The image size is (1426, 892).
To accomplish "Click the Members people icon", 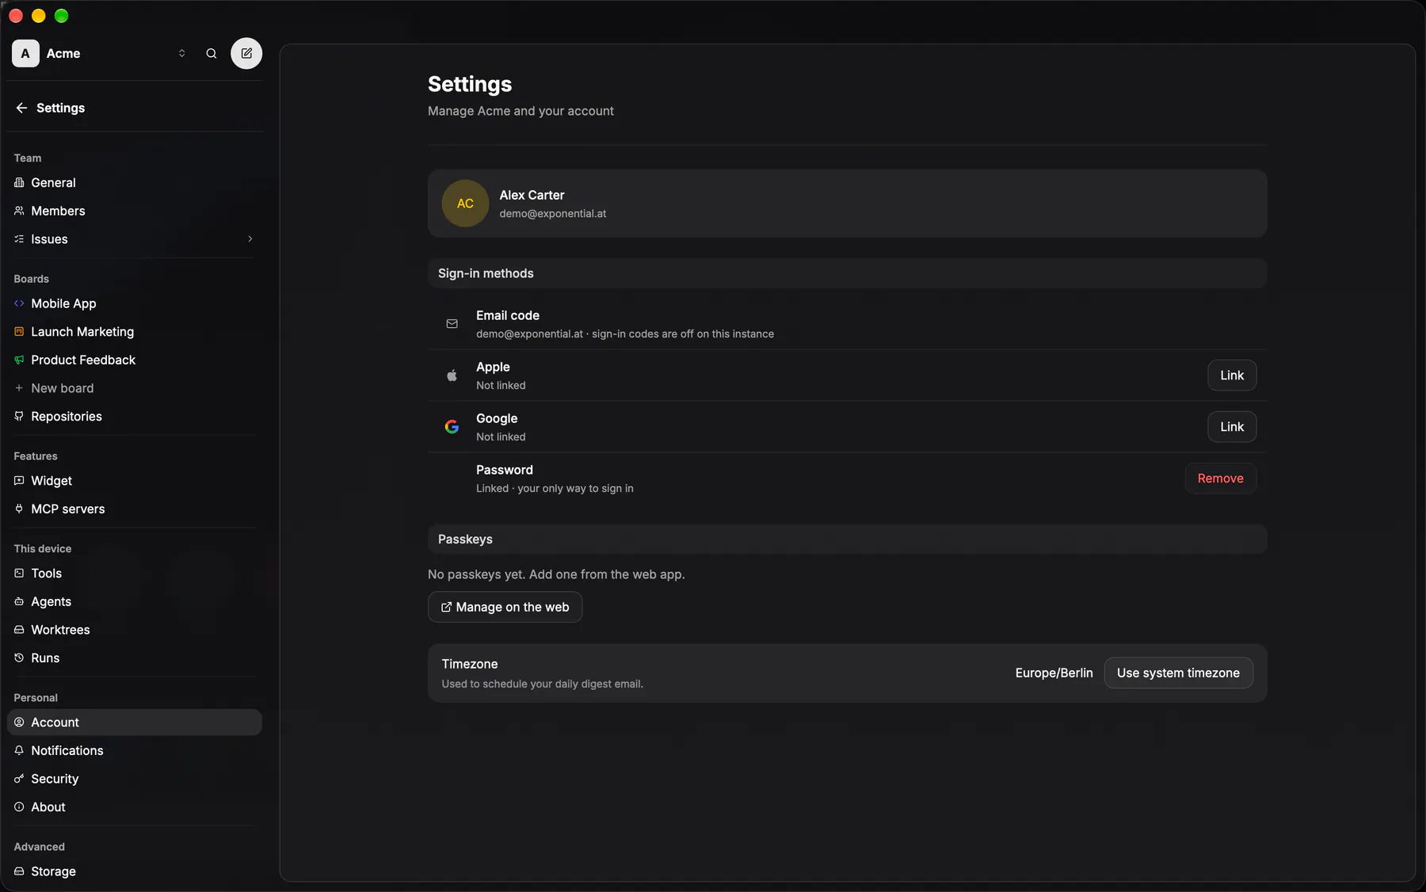I will coord(19,211).
